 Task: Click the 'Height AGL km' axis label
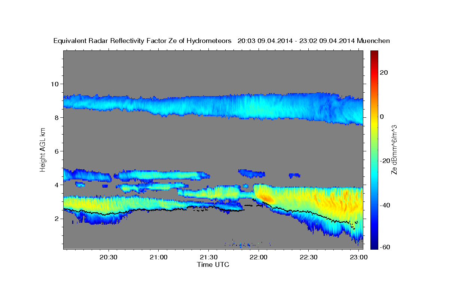(x=43, y=150)
